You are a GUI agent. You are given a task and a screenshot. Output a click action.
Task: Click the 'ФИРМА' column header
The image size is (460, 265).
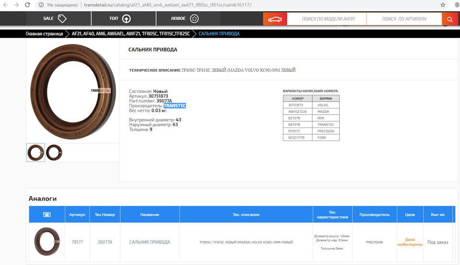(326, 99)
